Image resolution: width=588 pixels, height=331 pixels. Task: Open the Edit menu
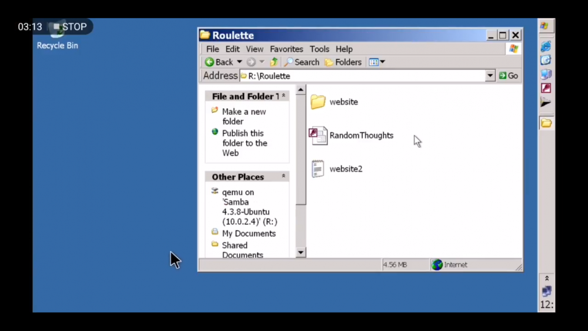point(232,49)
